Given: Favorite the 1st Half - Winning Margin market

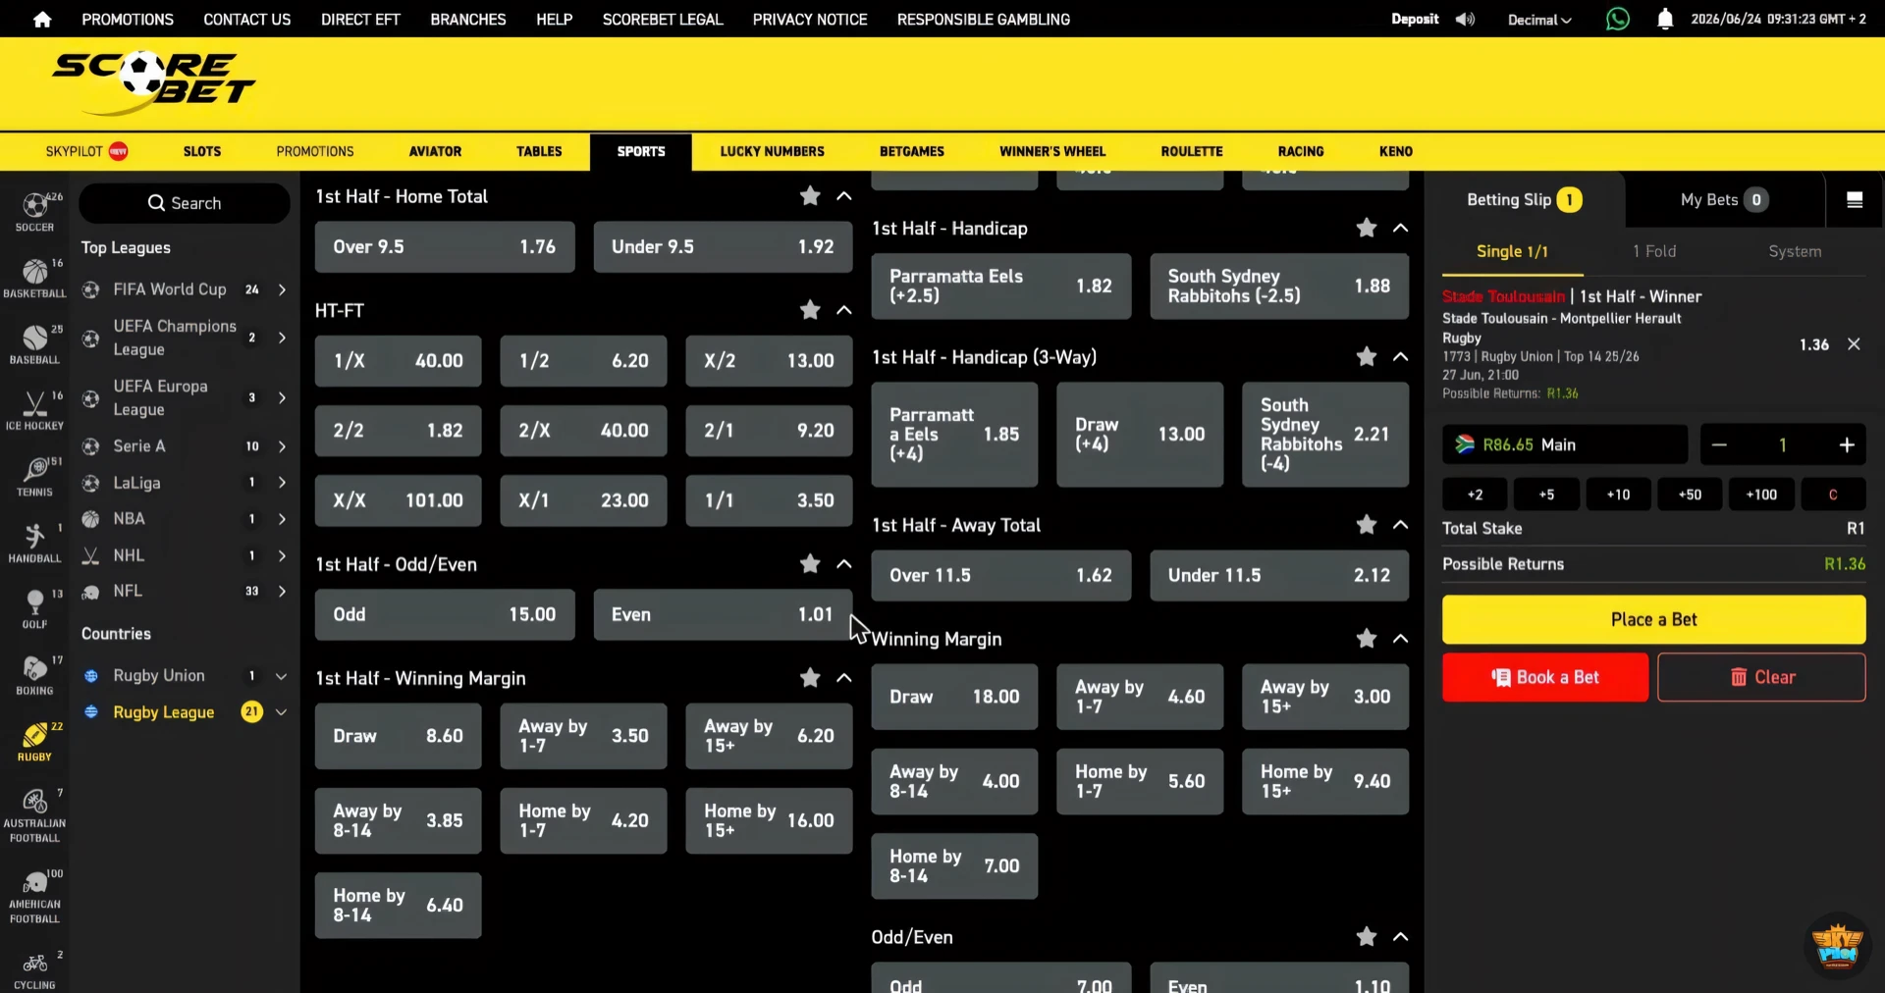Looking at the screenshot, I should point(810,678).
